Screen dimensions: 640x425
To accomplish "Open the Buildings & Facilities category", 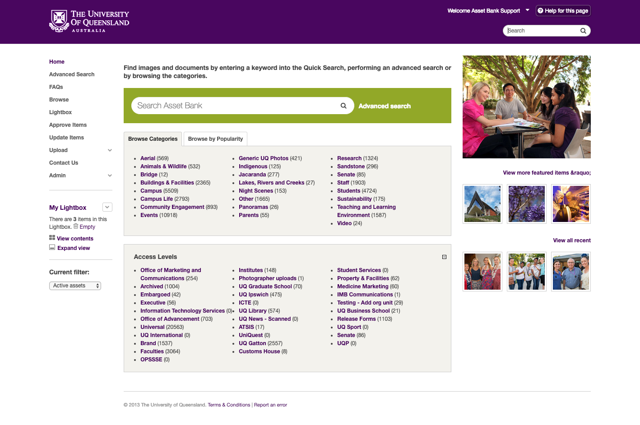I will tap(167, 183).
